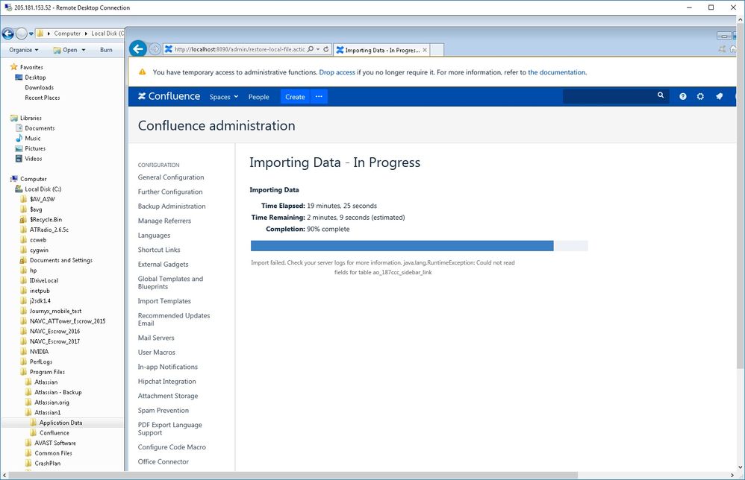This screenshot has width=745, height=480.
Task: Open the Confluence administration gear menu
Action: point(700,96)
